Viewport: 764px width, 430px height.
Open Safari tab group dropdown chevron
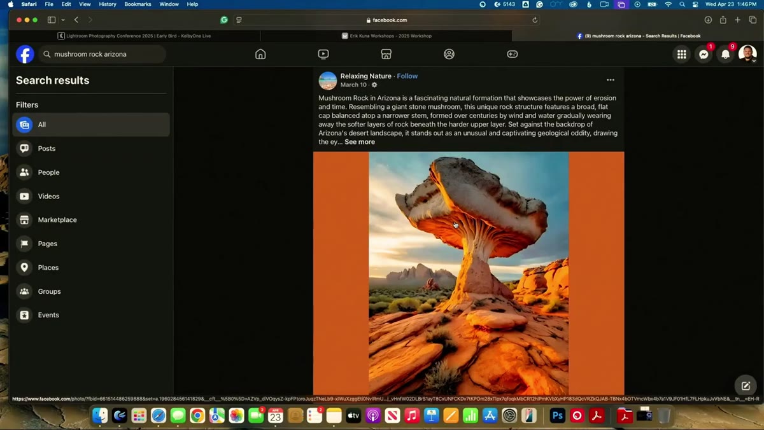[63, 20]
